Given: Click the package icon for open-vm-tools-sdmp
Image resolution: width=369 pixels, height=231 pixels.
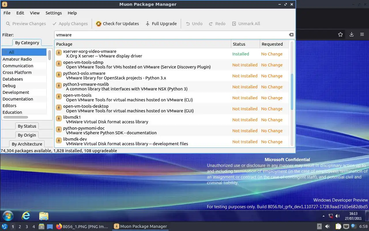Looking at the screenshot, I should coord(59,64).
